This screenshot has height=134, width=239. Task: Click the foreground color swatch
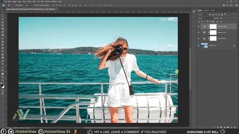click(1, 86)
